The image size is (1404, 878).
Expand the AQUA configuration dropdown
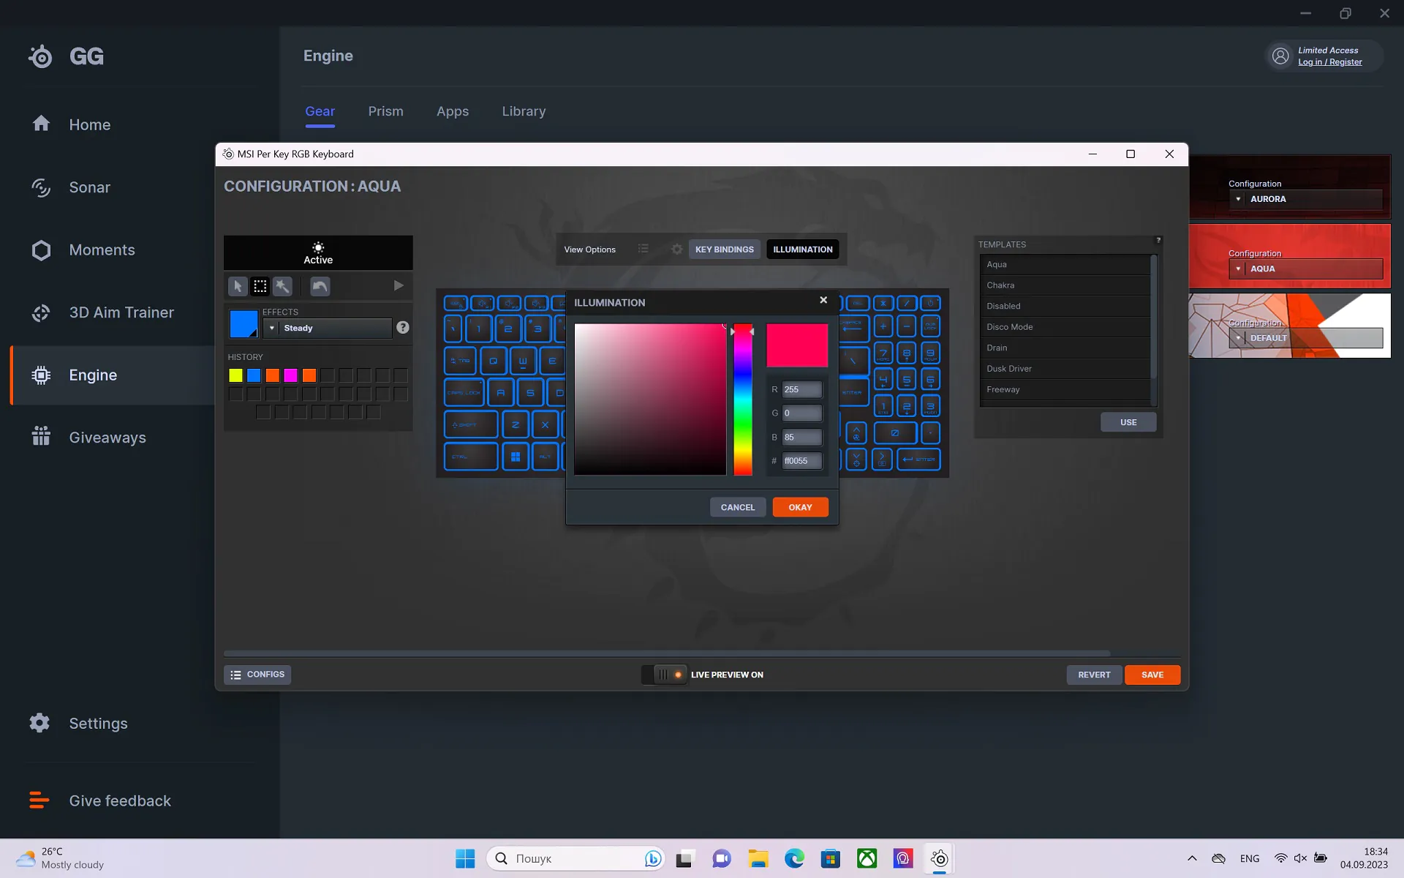coord(1306,269)
